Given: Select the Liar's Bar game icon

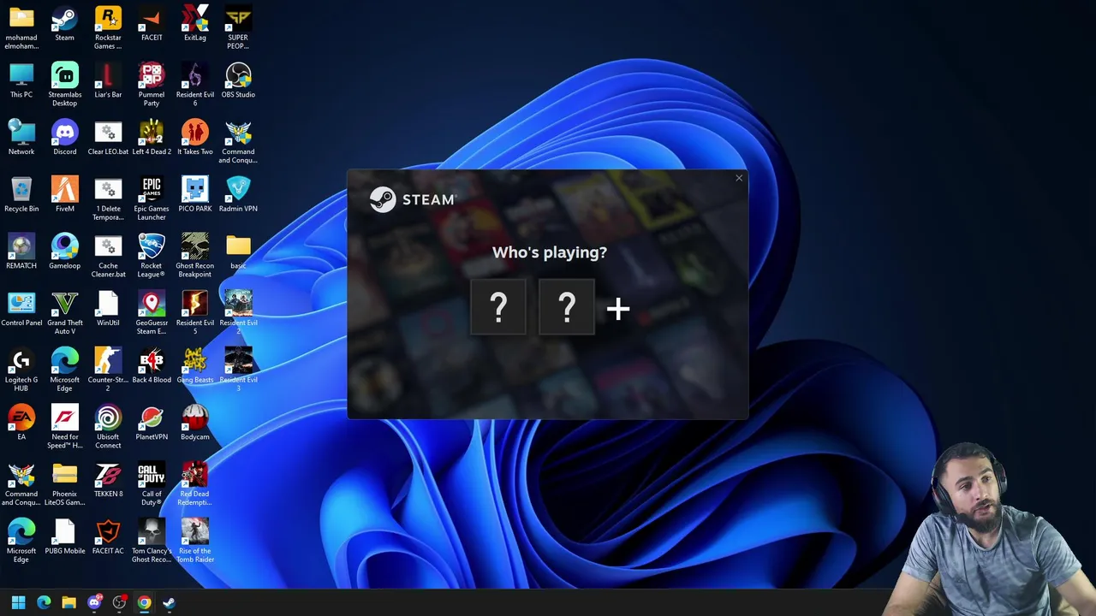Looking at the screenshot, I should click(x=108, y=81).
